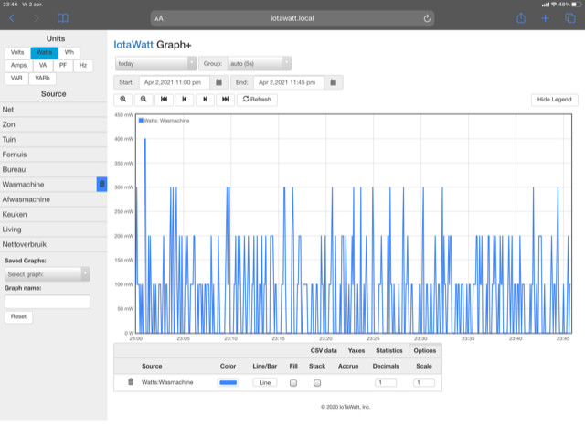Switch to Statistics tab
This screenshot has height=438, width=585.
click(x=389, y=351)
